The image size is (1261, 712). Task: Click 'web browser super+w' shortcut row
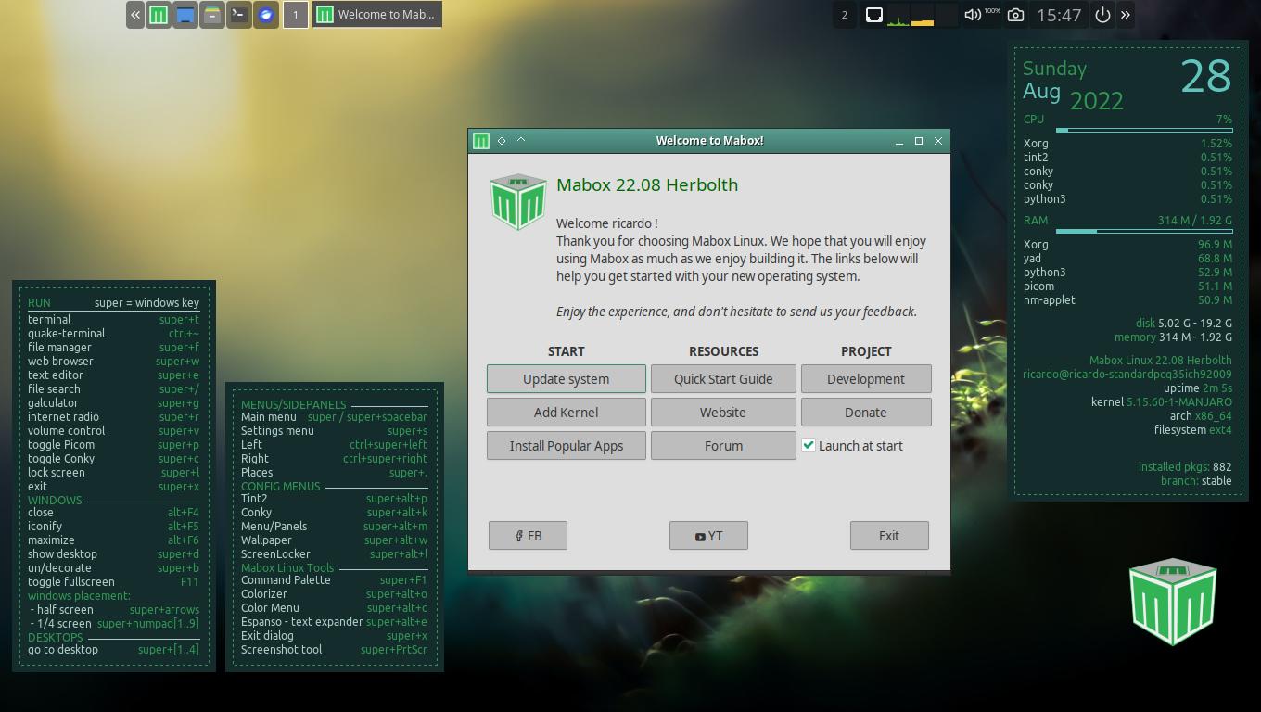point(113,362)
